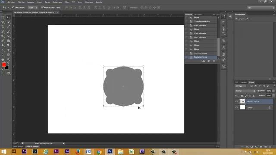Open the layer filter type dropdown
Image resolution: width=276 pixels, height=155 pixels.
[x=241, y=86]
